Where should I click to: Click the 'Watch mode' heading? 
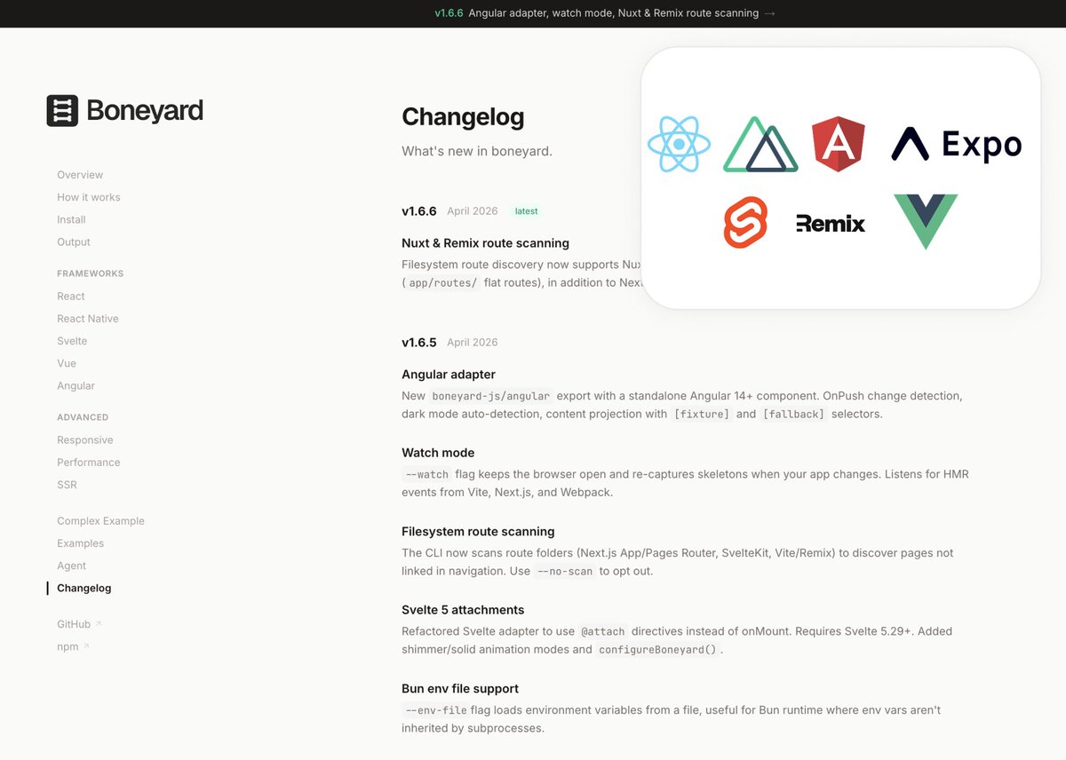(x=438, y=453)
